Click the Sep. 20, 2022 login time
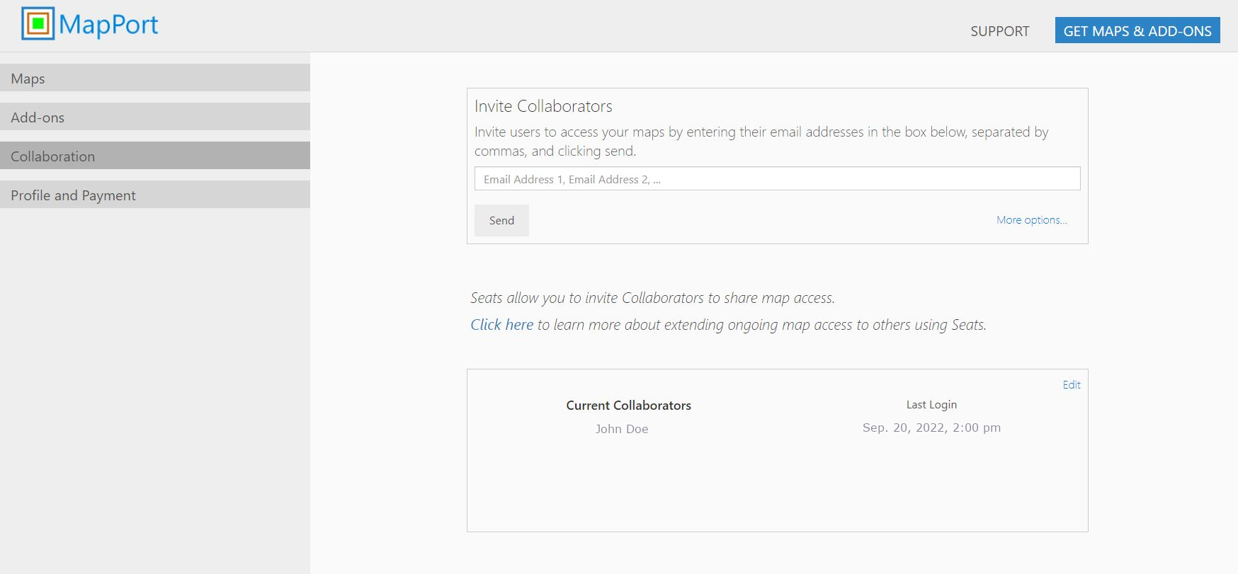This screenshot has height=574, width=1238. point(931,427)
